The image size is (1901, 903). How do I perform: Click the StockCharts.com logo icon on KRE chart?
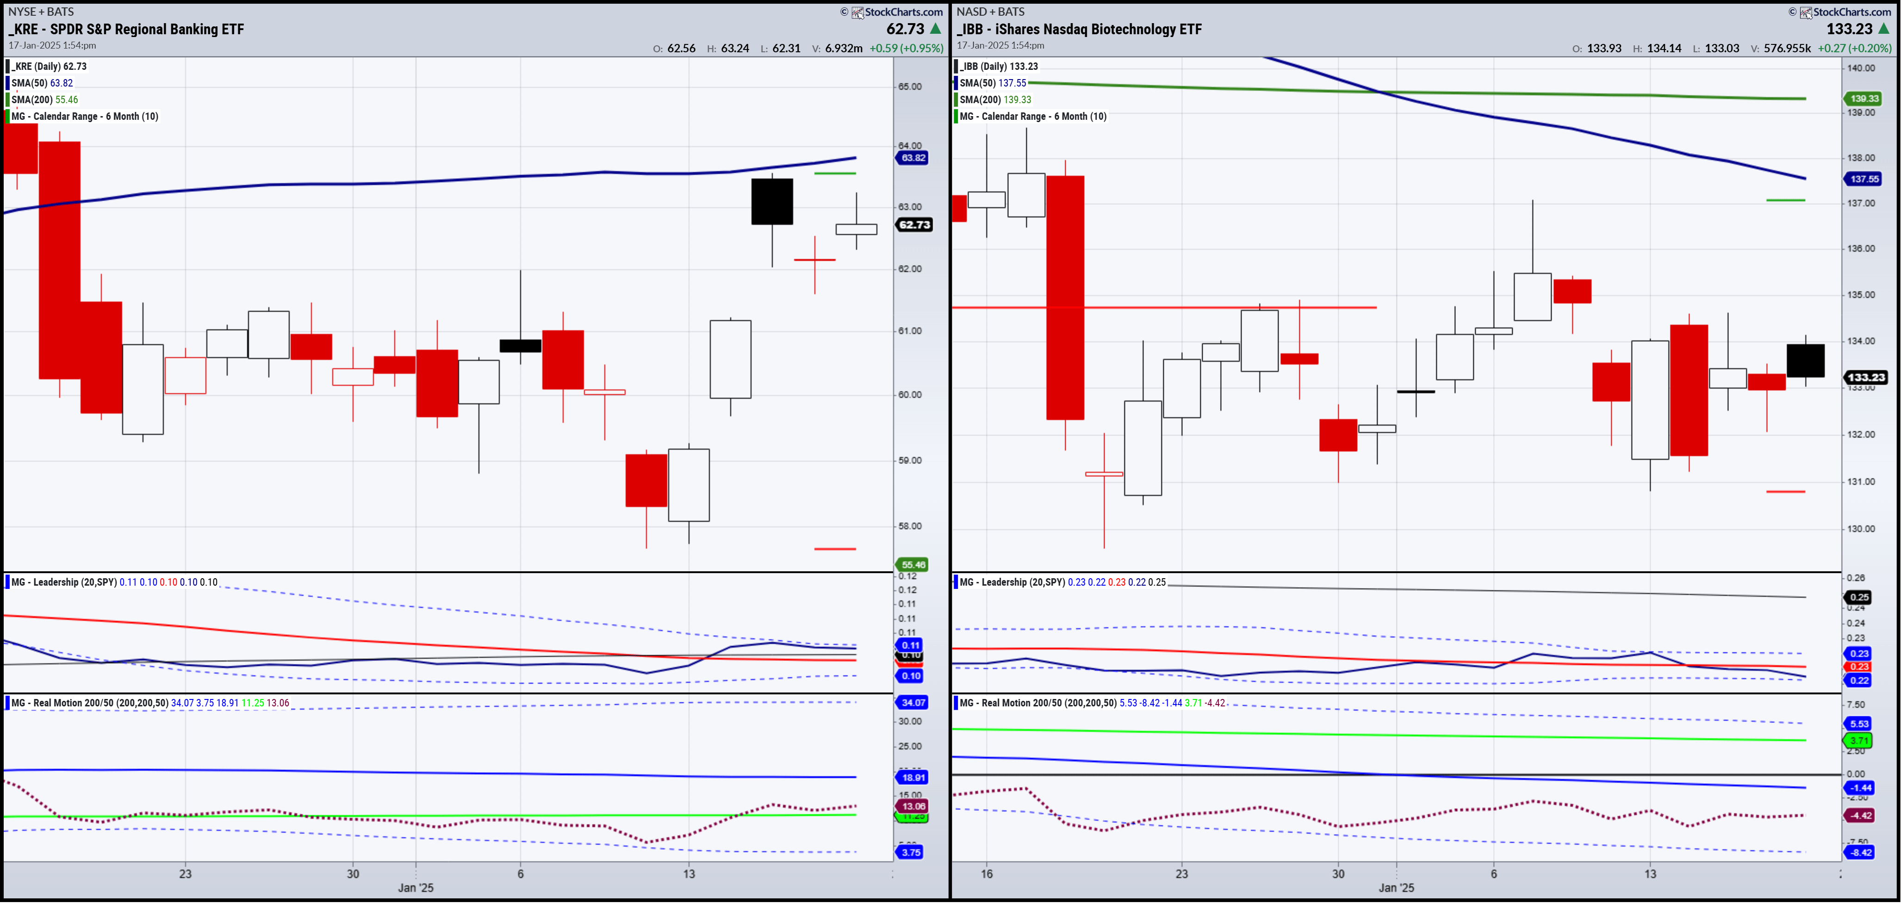click(857, 12)
